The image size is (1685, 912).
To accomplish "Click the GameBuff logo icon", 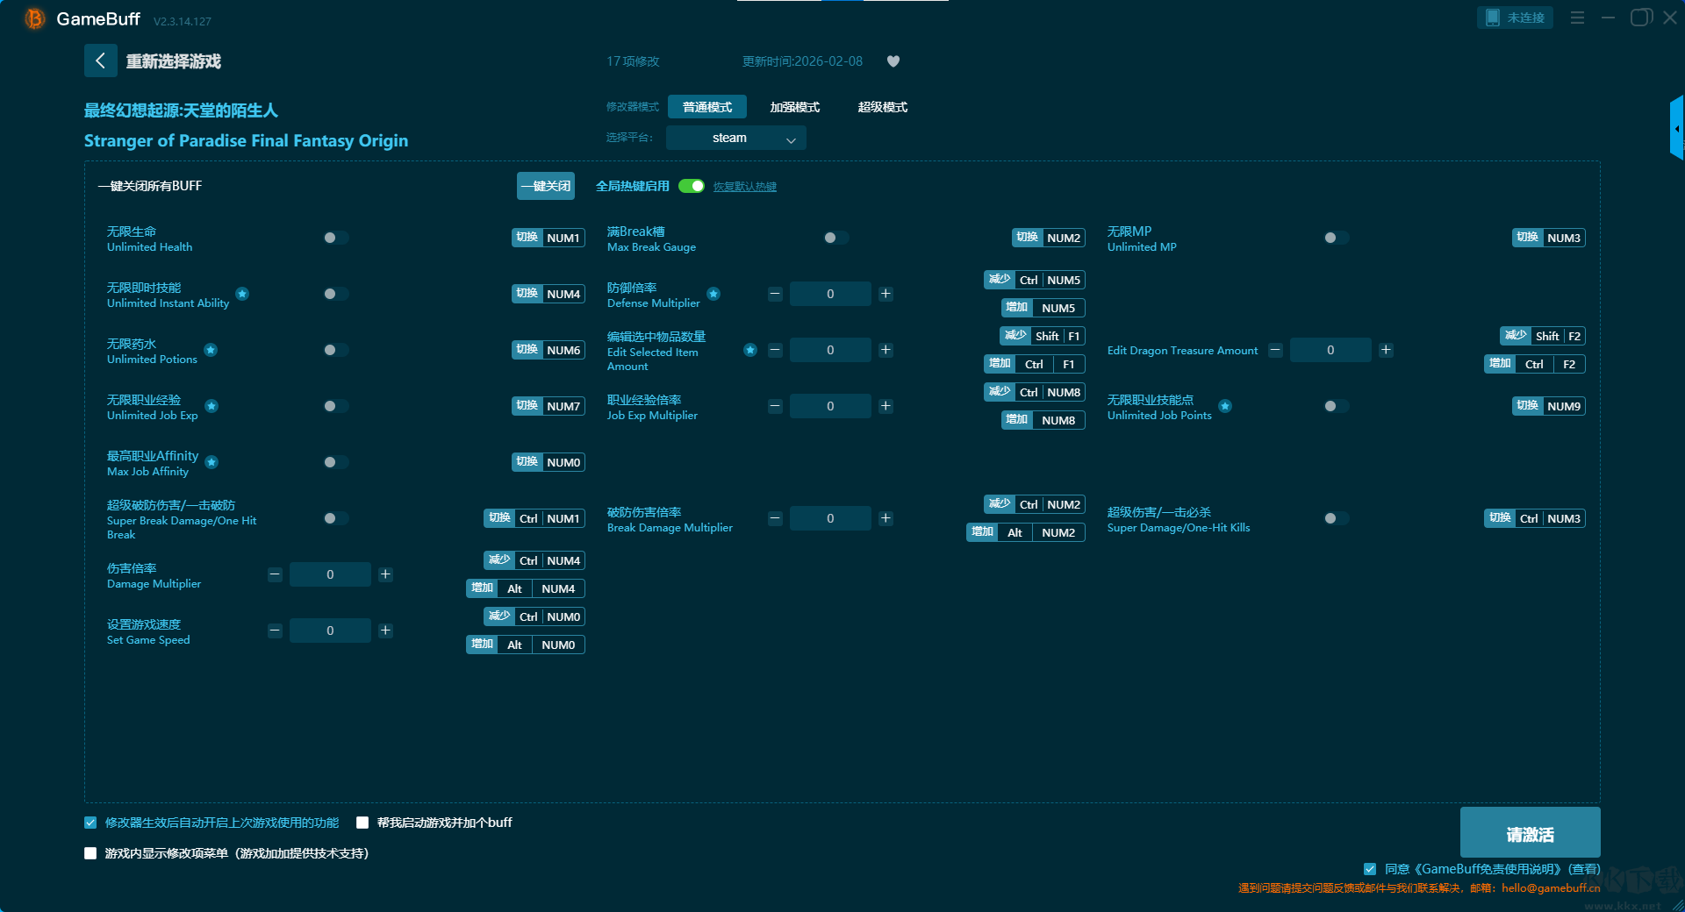I will (34, 18).
